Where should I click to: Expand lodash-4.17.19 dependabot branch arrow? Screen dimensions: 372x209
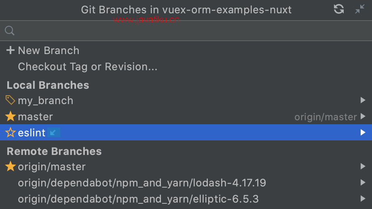363,182
